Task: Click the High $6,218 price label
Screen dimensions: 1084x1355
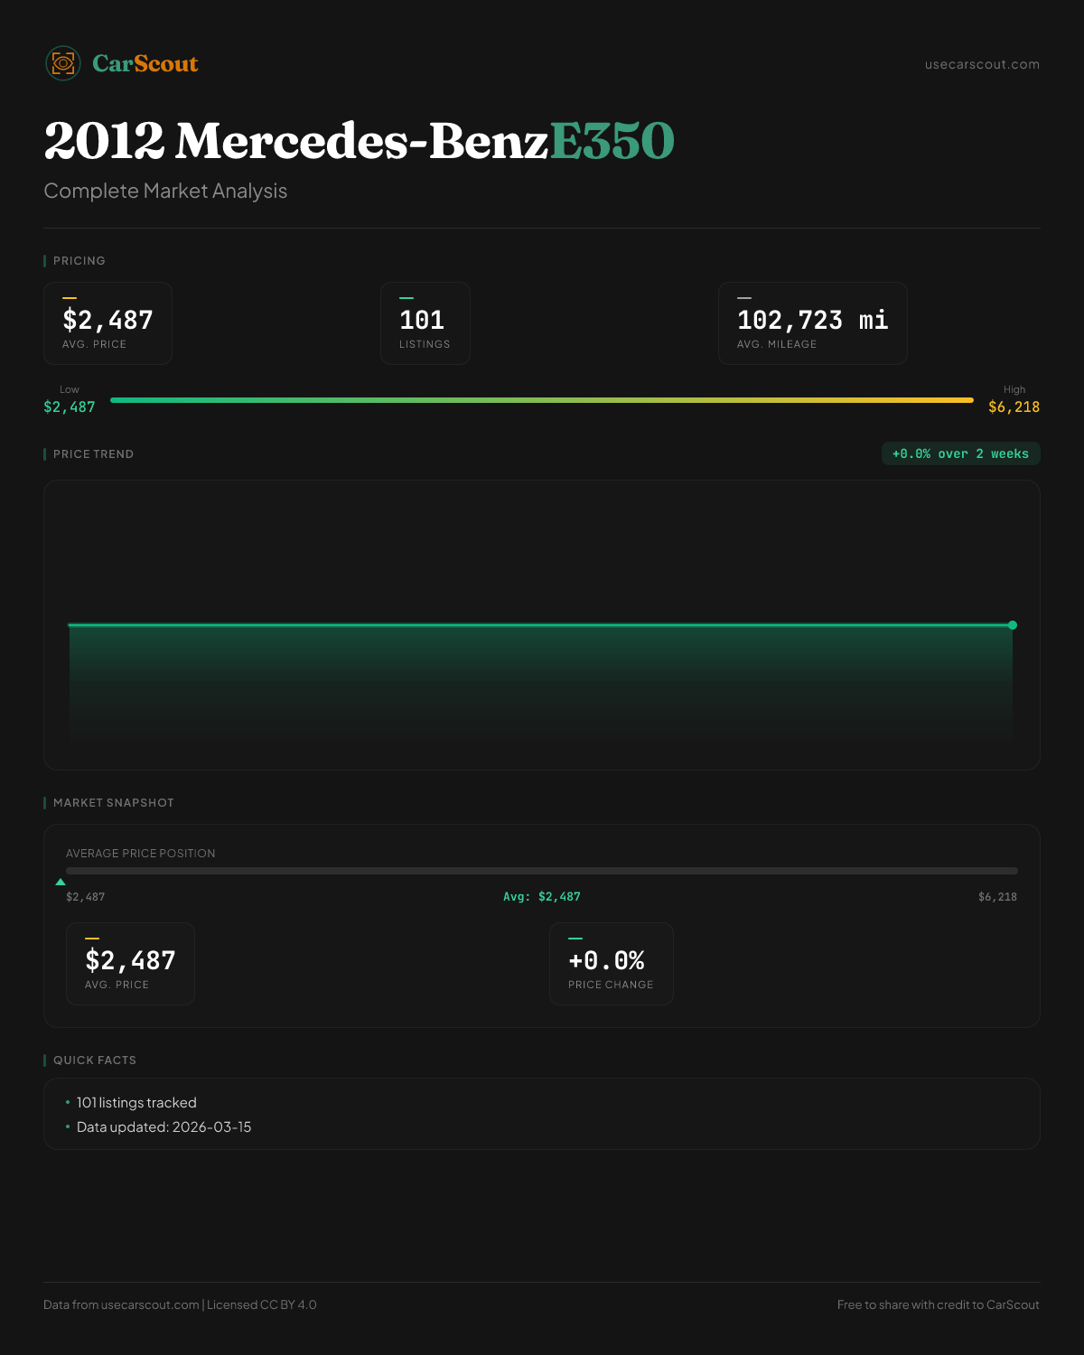Action: 1014,406
